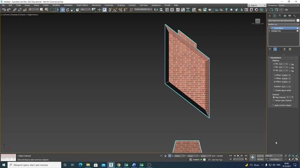The height and width of the screenshot is (168, 300).
Task: Click the object color swatch
Action: (x=298, y=21)
